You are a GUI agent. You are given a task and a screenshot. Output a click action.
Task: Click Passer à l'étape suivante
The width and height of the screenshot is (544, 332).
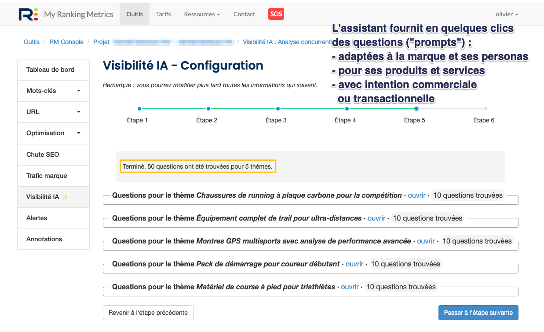[x=478, y=312]
